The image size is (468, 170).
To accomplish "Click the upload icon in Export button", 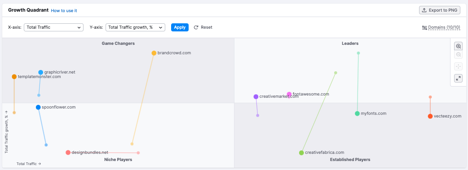I will [x=424, y=10].
